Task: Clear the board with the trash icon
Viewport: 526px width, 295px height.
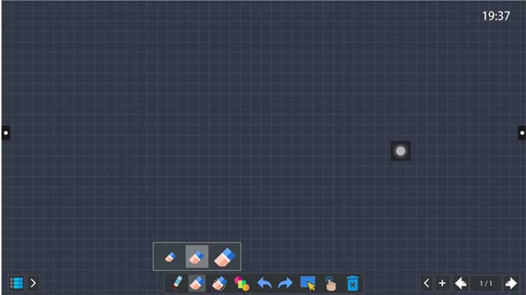Action: click(x=352, y=283)
